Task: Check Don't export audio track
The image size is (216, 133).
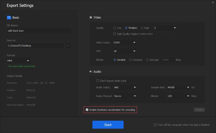Action: 98,81
